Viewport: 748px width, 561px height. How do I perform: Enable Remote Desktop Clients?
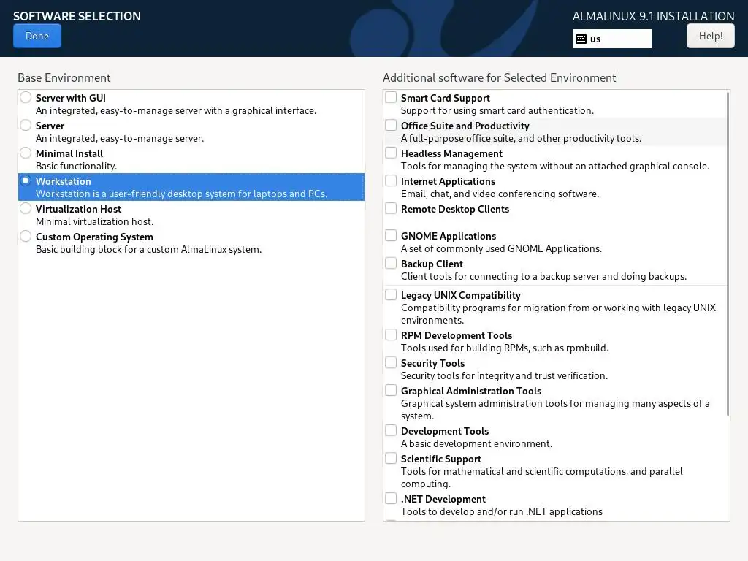click(392, 208)
